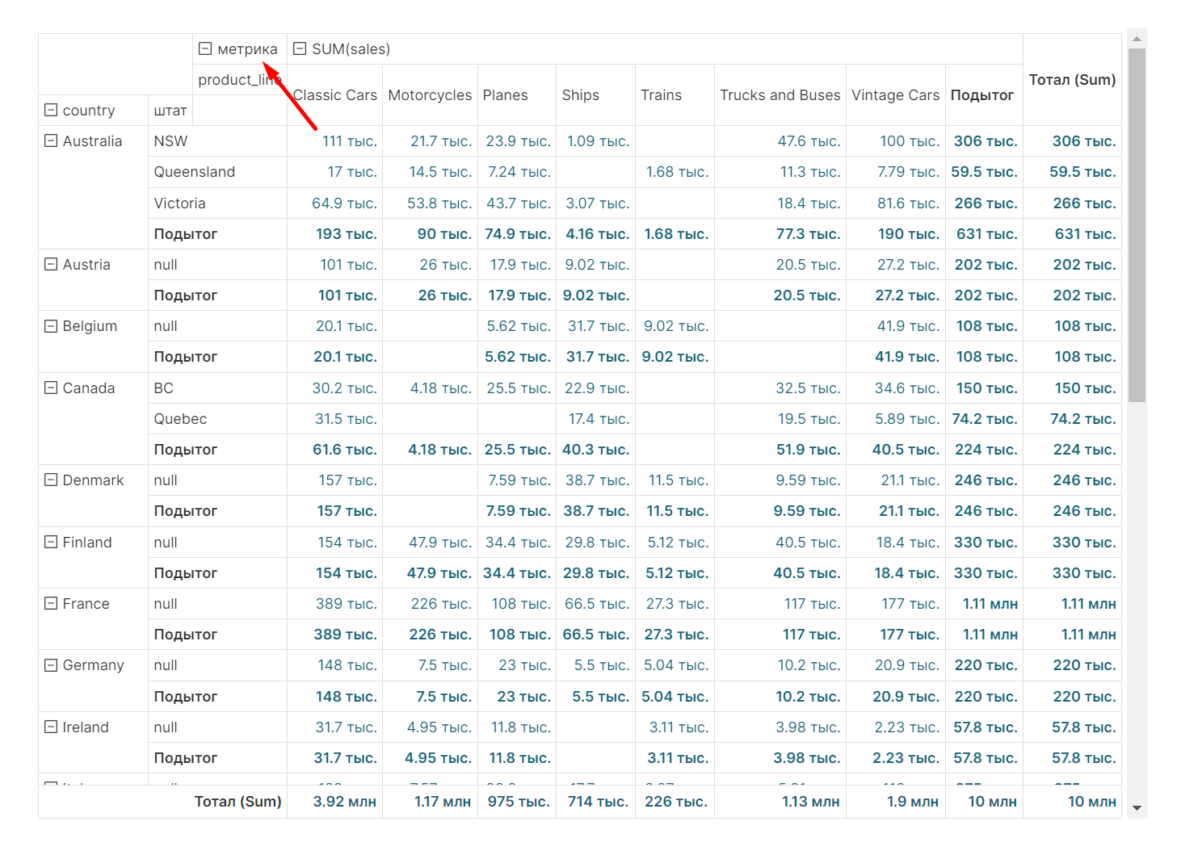The height and width of the screenshot is (855, 1181).
Task: Click the 975 тыс. Planes total cell
Action: coord(519,802)
